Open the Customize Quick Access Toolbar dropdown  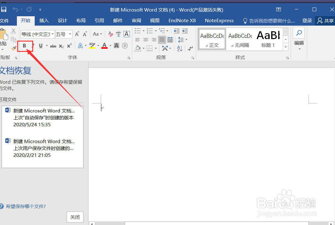40,10
